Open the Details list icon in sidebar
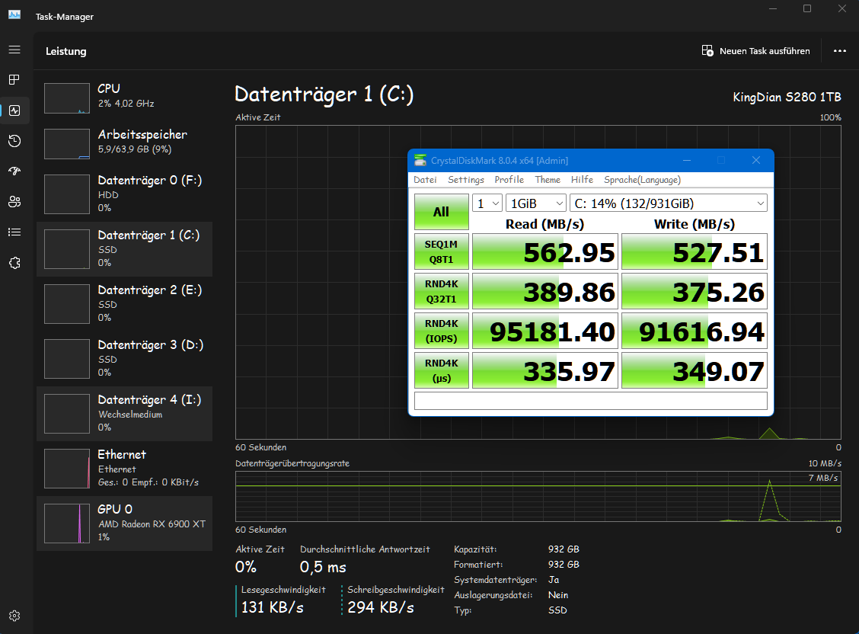This screenshot has height=634, width=859. 14,232
